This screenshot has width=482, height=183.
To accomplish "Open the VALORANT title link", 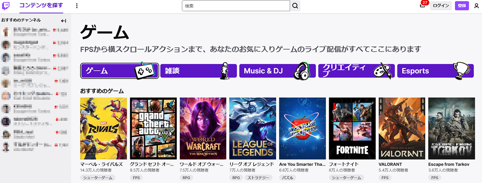I will (390, 164).
